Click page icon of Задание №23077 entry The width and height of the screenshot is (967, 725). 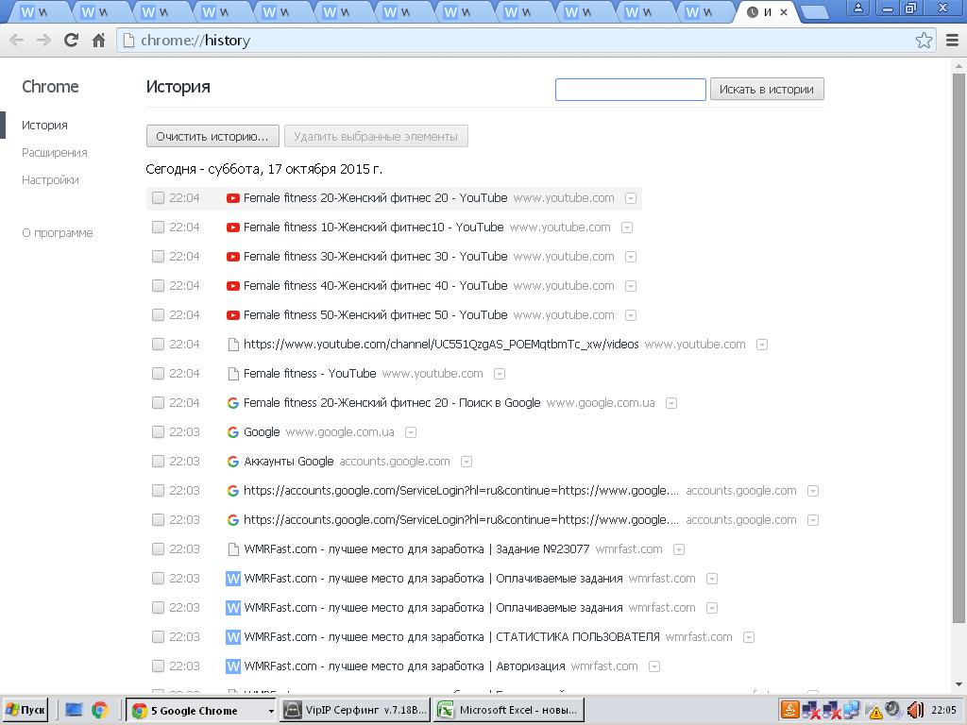point(233,549)
